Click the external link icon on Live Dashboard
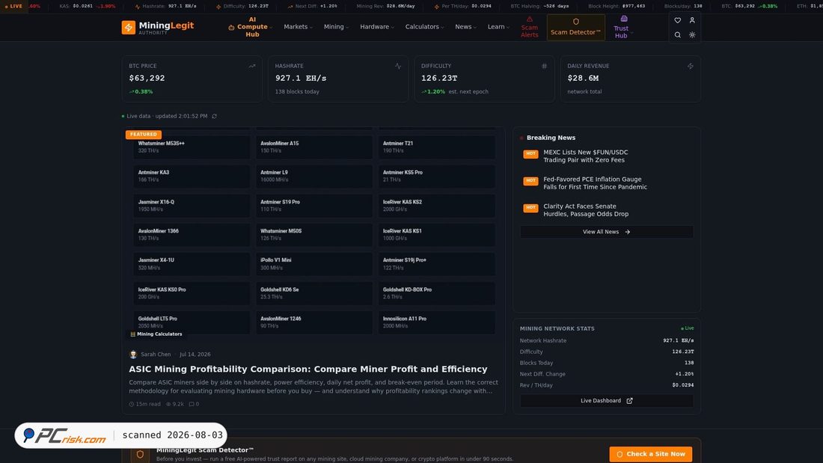The width and height of the screenshot is (823, 463). click(x=629, y=400)
